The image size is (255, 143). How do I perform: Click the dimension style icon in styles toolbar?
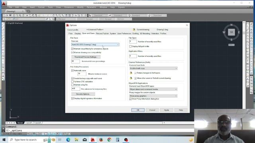tap(110, 15)
